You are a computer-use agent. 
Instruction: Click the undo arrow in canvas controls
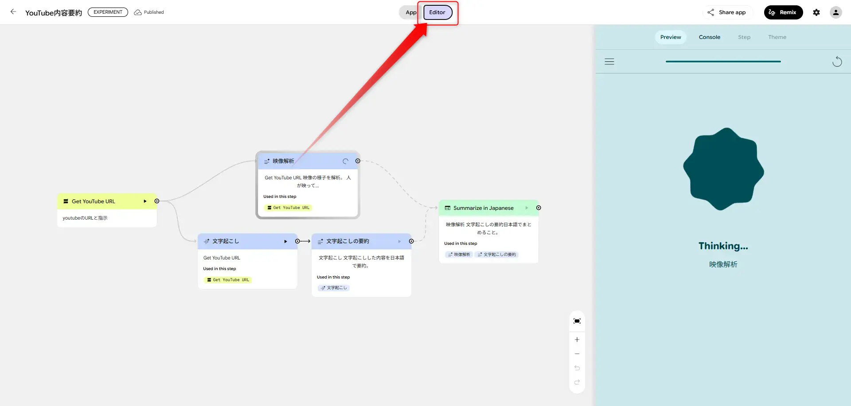577,368
